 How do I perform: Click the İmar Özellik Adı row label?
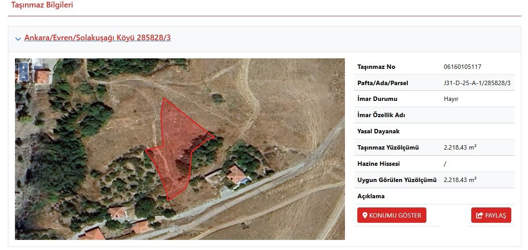381,115
